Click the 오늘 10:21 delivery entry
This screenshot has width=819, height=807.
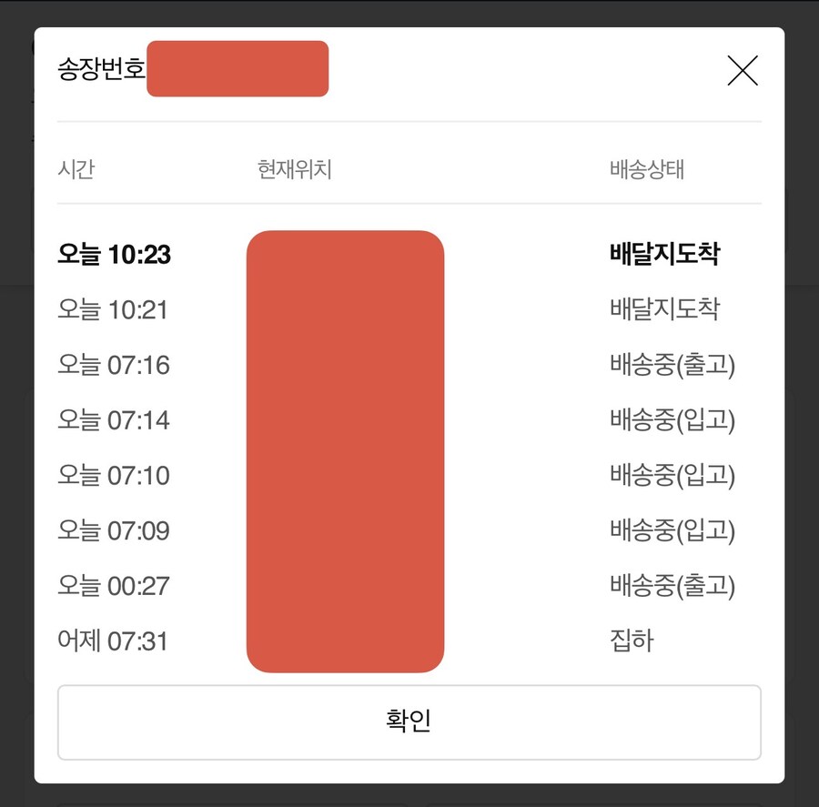point(113,309)
